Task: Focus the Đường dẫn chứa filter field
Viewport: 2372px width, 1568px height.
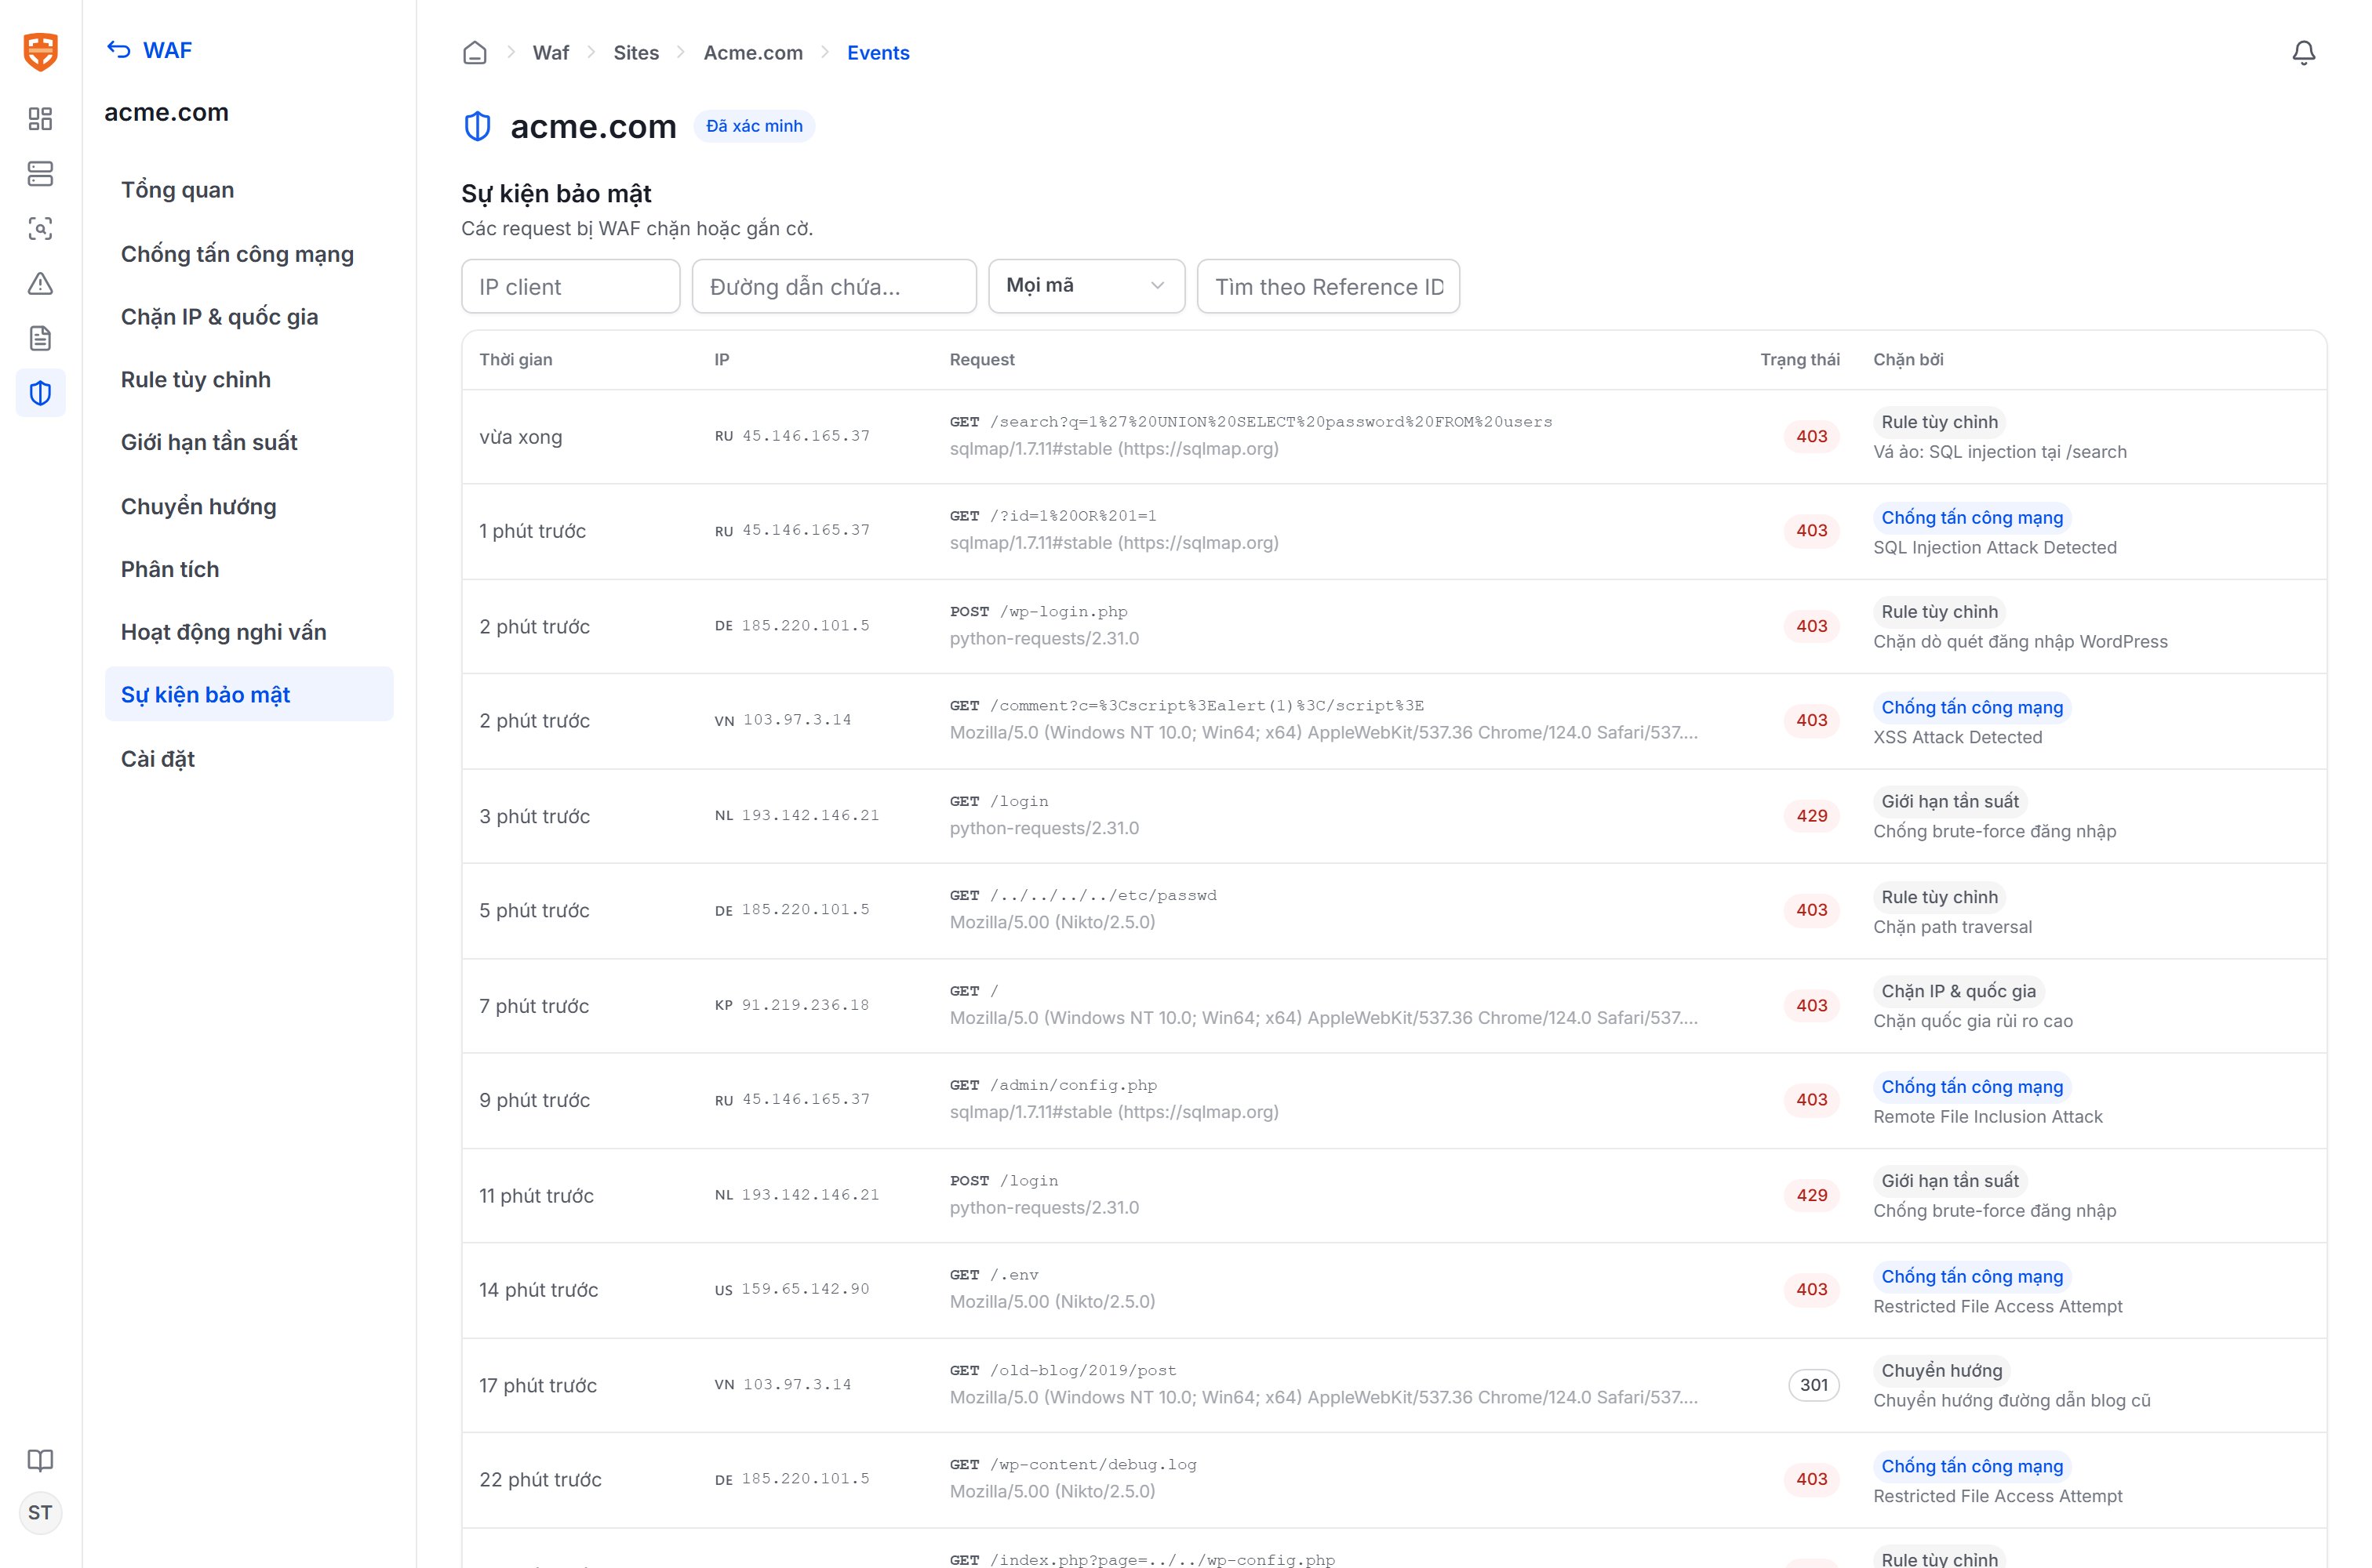Action: point(835,286)
